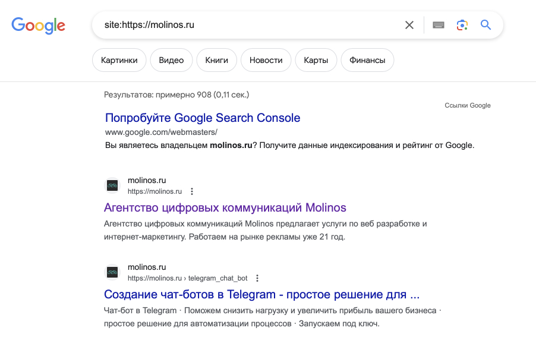Click favicon of telegram_chat_bot result
This screenshot has width=536, height=340.
click(112, 273)
